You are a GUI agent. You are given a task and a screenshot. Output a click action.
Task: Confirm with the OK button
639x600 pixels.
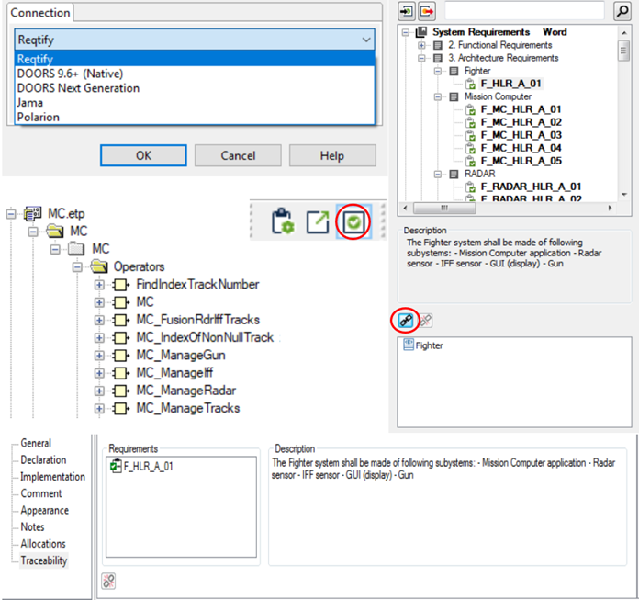[x=143, y=155]
